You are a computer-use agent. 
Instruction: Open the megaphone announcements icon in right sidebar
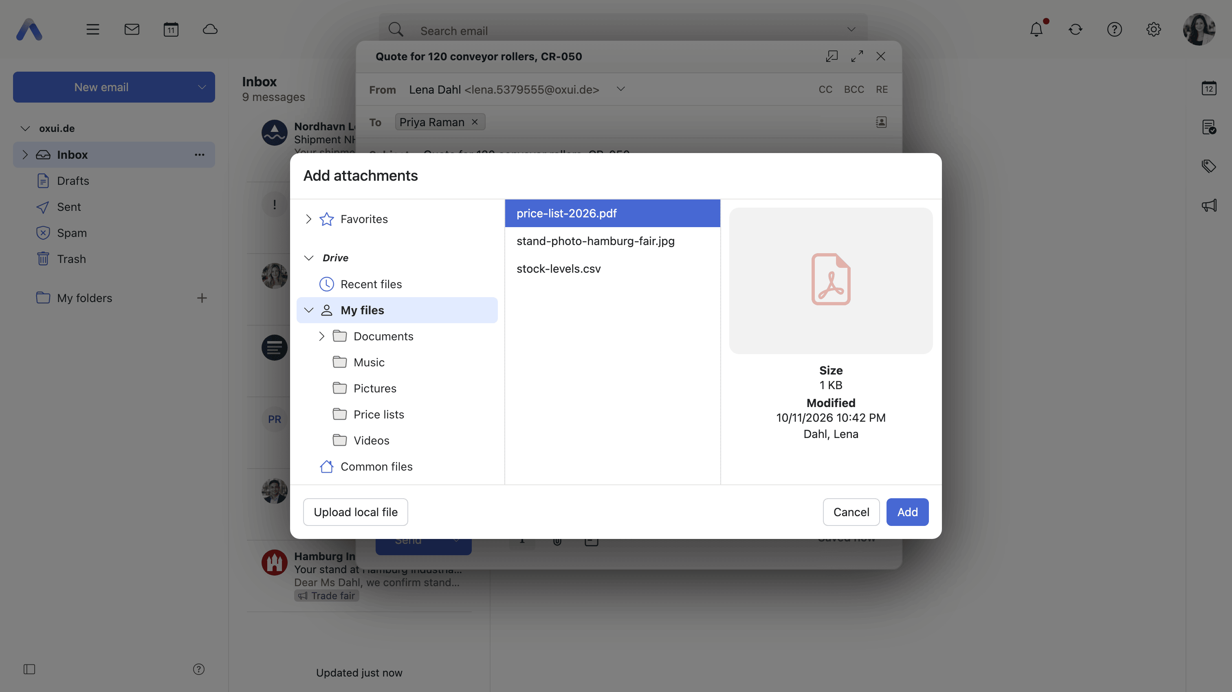click(x=1209, y=206)
